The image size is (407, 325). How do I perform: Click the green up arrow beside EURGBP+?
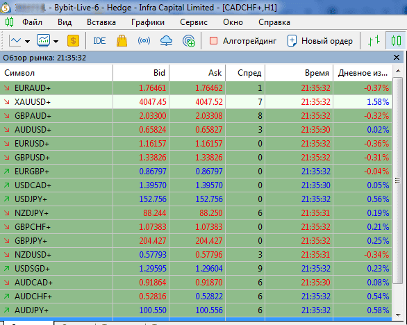[x=7, y=172]
